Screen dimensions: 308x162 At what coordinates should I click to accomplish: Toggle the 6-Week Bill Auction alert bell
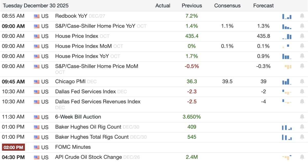pyautogui.click(x=302, y=117)
